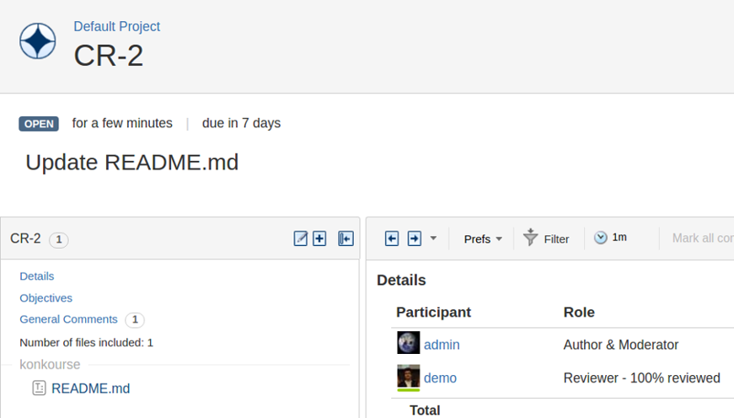Open the Objectives section link
The image size is (734, 418).
click(46, 298)
